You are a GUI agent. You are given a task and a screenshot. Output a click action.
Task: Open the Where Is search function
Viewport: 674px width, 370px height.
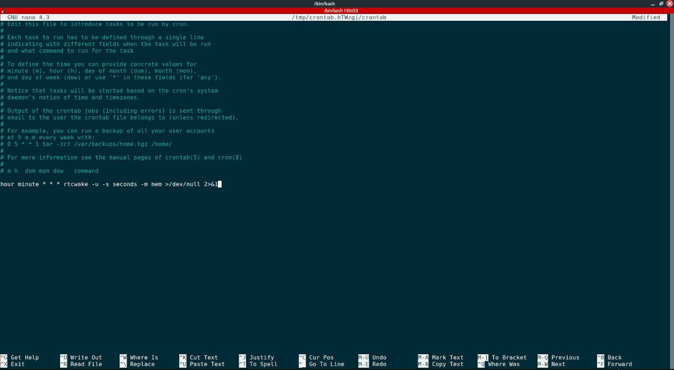click(x=143, y=357)
